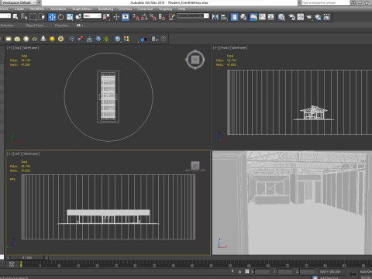This screenshot has height=279, width=372.
Task: Open the Schematic View icon
Action: (271, 17)
